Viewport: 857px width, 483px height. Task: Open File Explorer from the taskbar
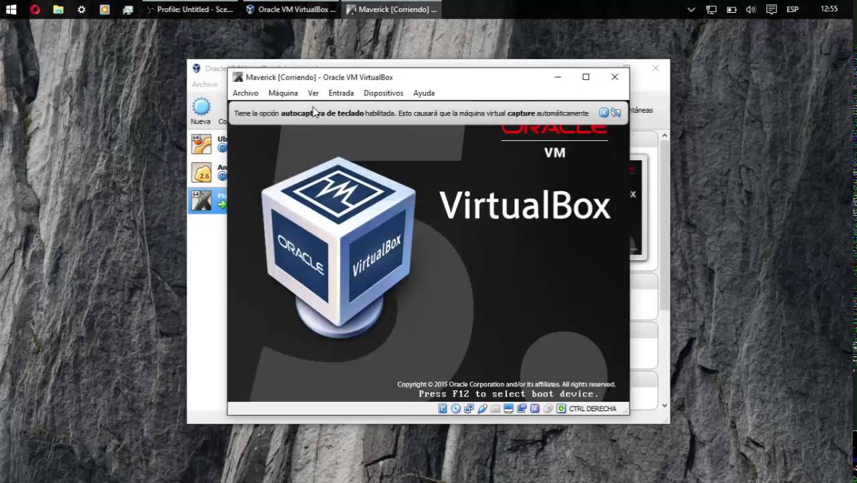click(58, 9)
